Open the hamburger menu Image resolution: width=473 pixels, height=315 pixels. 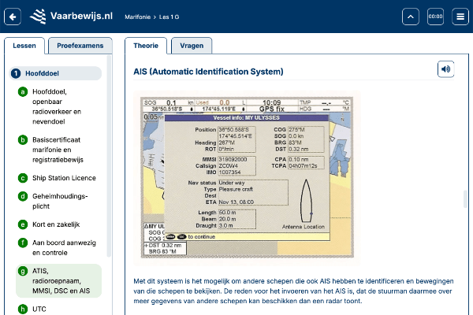click(460, 17)
